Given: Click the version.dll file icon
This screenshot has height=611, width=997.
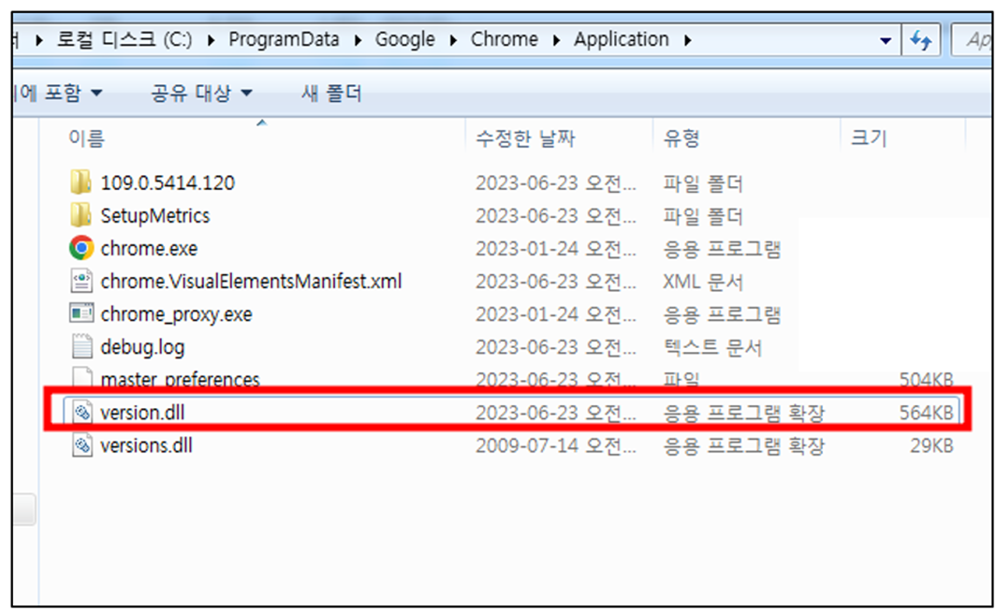Looking at the screenshot, I should click(x=81, y=413).
